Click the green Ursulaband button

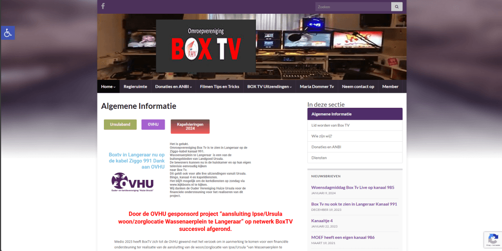[120, 125]
